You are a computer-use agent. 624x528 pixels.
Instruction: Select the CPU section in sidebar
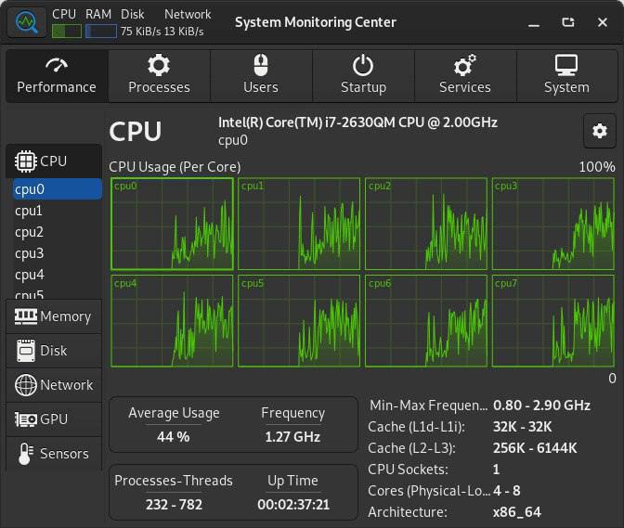point(54,161)
